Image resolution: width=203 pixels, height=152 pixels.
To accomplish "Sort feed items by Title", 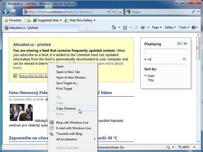I will 151,80.
